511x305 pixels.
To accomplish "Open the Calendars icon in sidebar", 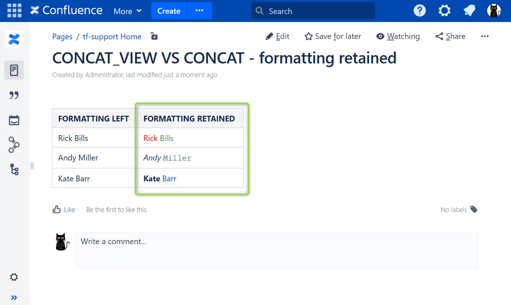I will pos(14,120).
